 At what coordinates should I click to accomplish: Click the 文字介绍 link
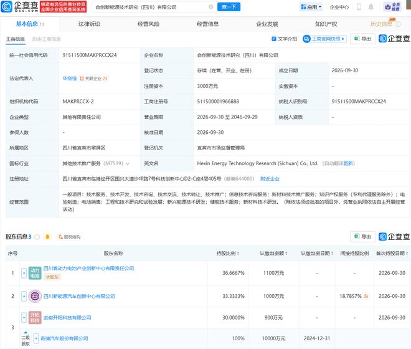pos(285,39)
